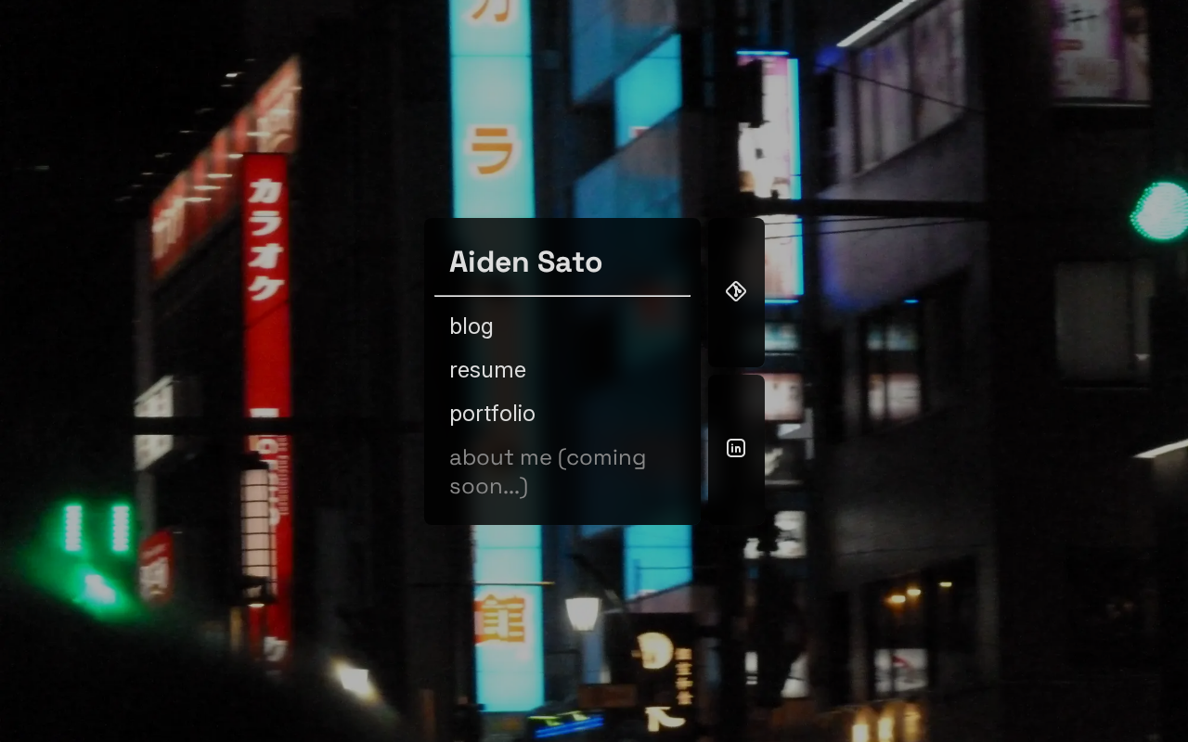Image resolution: width=1188 pixels, height=742 pixels.
Task: Go to the resume page
Action: coord(487,370)
